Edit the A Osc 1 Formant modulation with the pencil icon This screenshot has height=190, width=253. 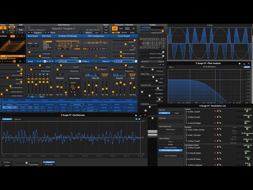pos(220,135)
